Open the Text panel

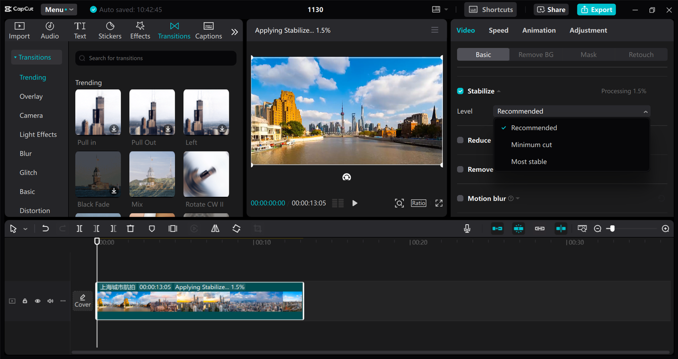80,31
